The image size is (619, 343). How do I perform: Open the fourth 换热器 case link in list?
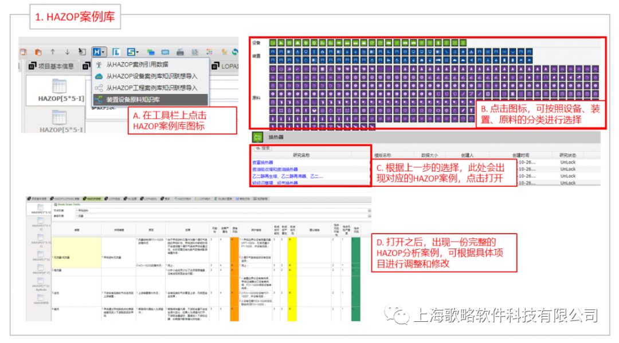[275, 183]
